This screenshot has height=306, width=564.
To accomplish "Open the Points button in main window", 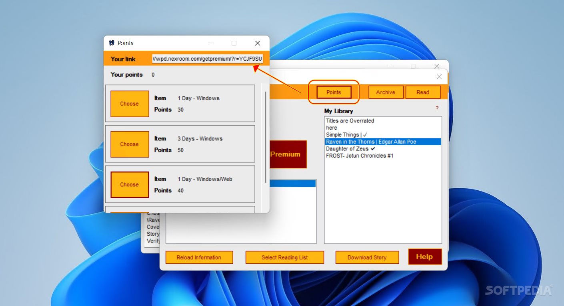I will [x=334, y=92].
